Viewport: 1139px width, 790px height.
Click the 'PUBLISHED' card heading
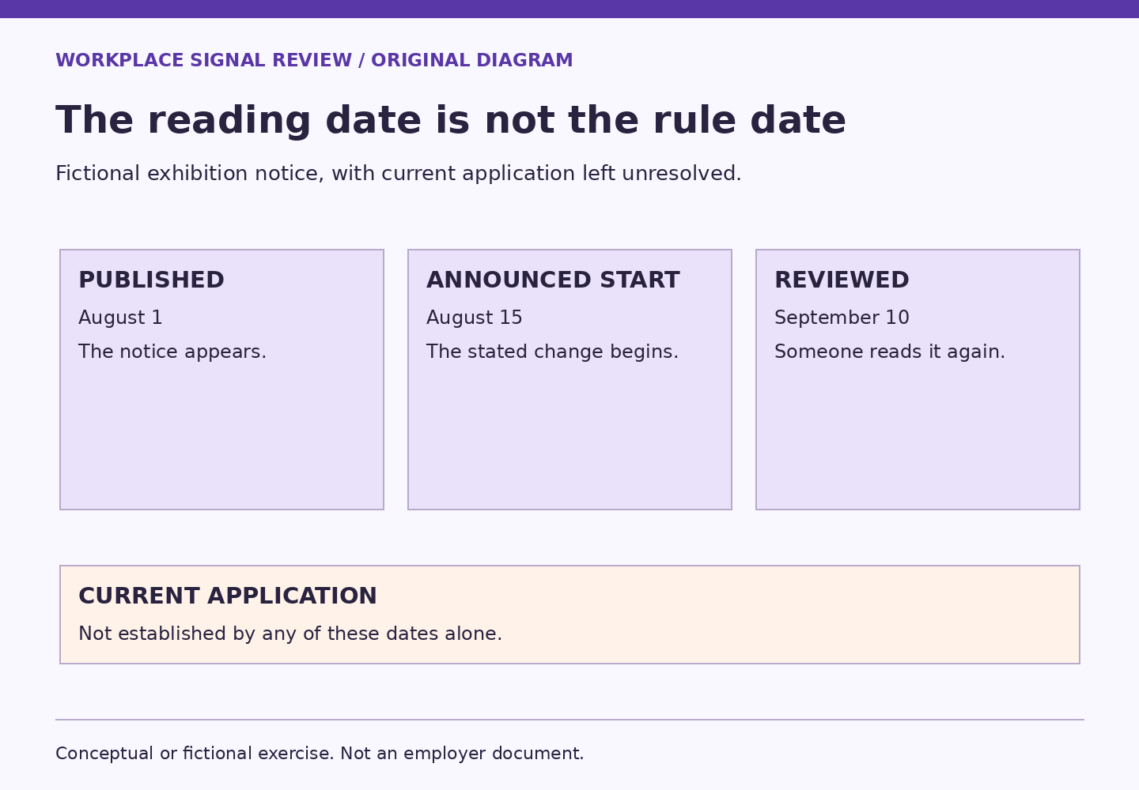151,280
